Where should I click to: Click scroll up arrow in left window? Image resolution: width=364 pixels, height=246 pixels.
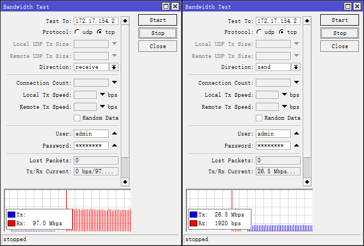coord(125,21)
